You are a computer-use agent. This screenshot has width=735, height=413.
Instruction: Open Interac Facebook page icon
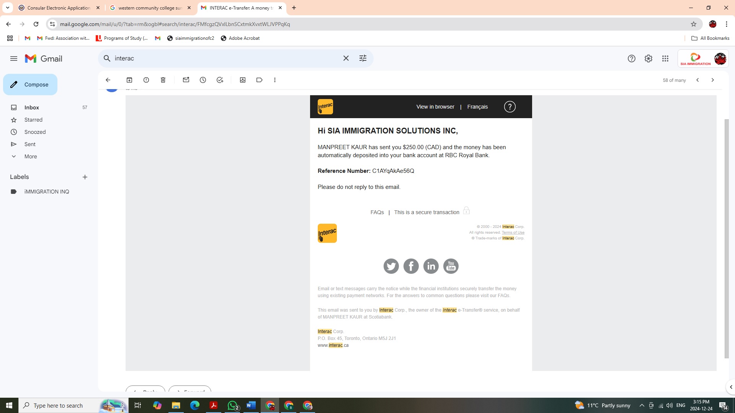(x=411, y=266)
